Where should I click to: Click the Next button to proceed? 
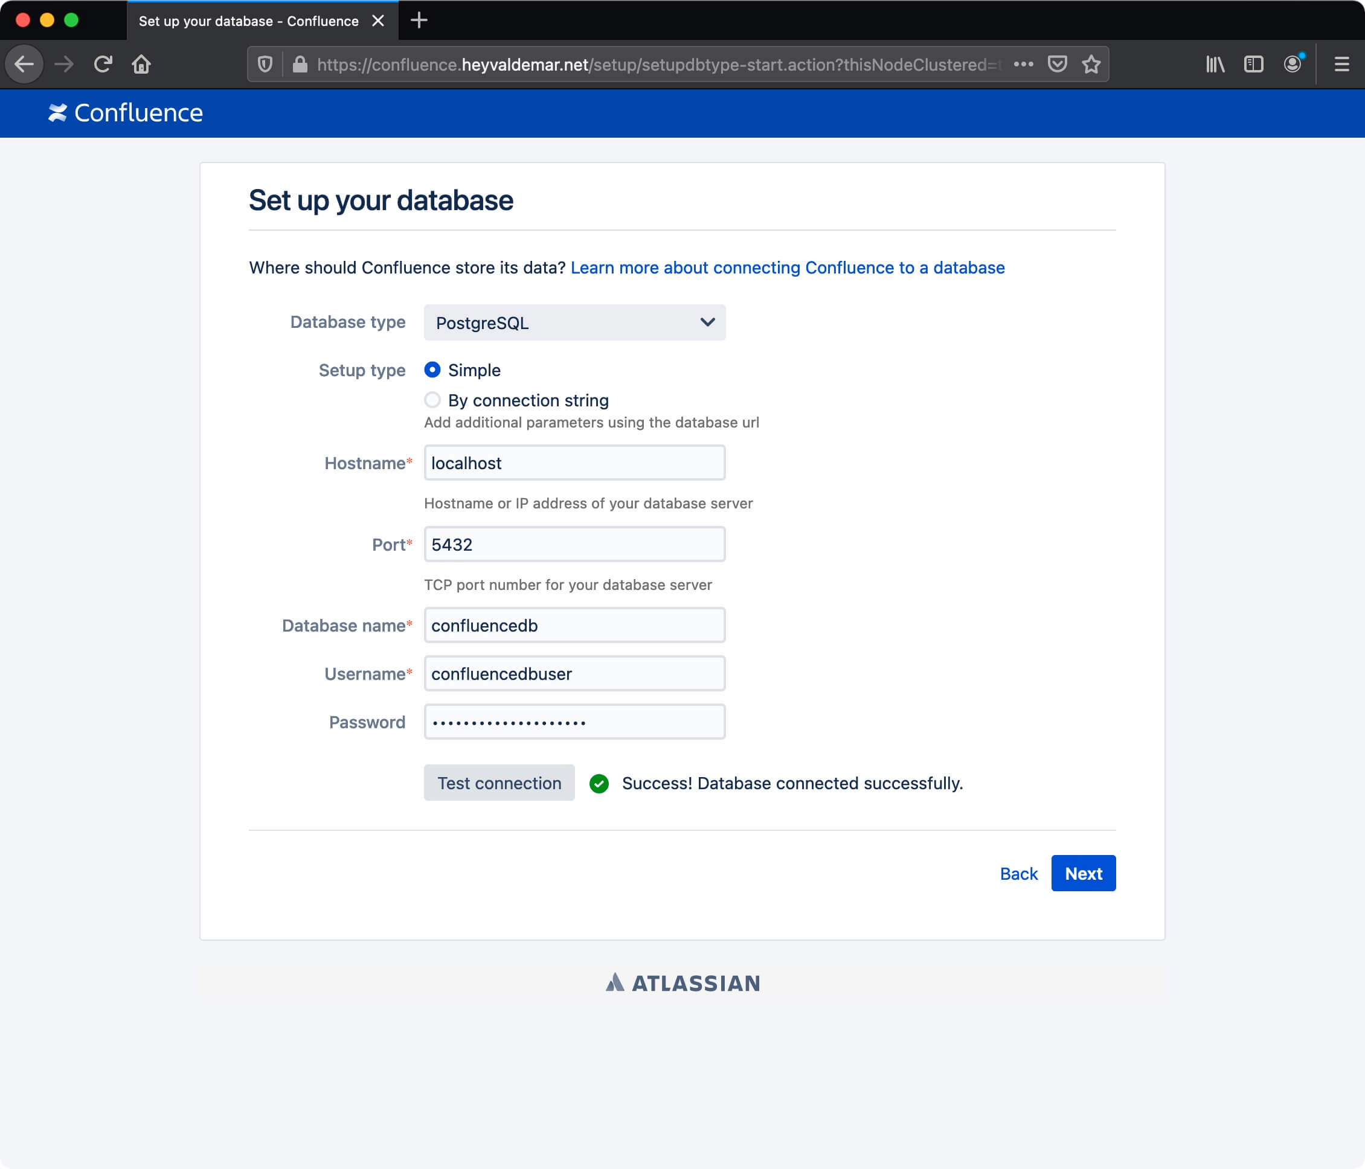coord(1083,873)
